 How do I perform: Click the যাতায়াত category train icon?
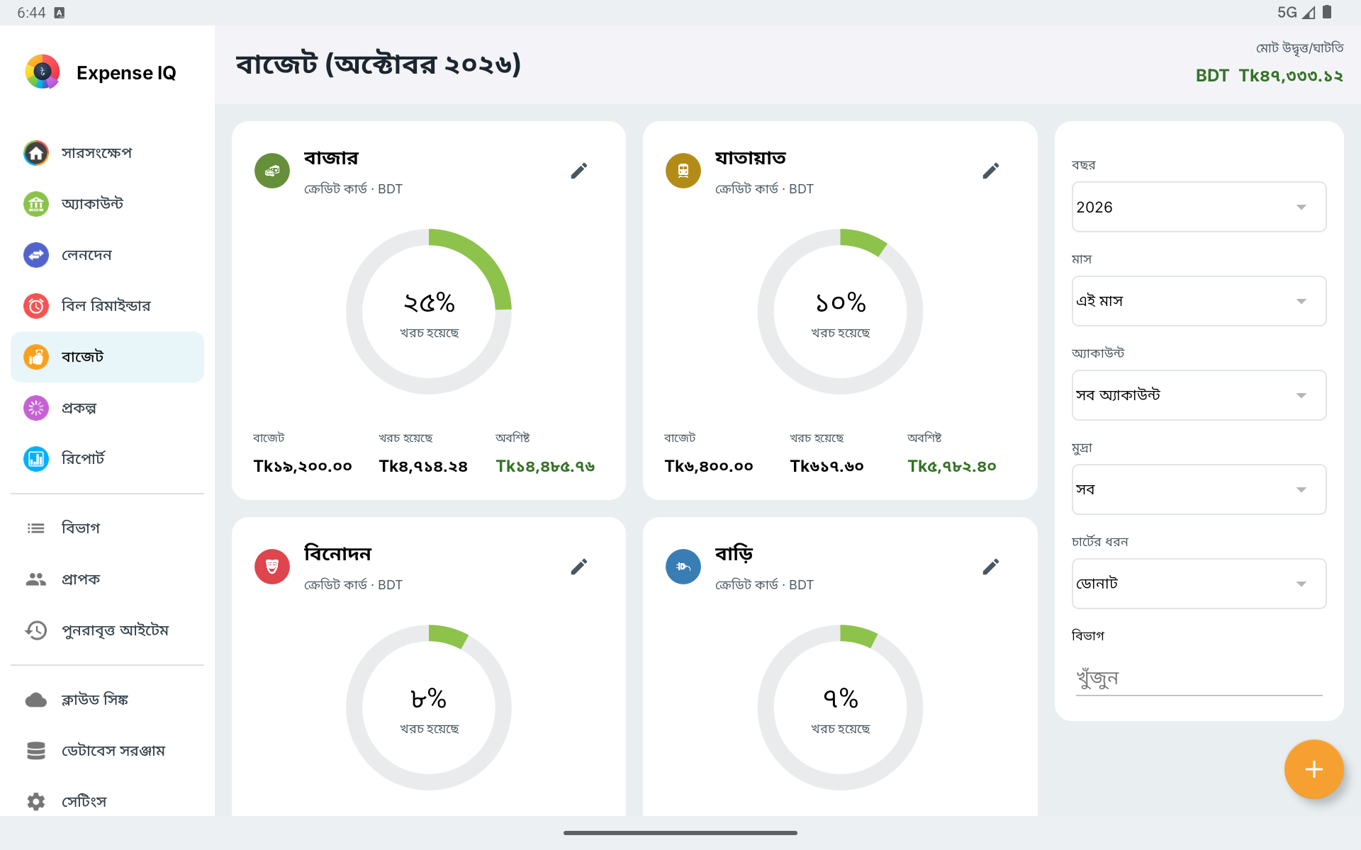(x=683, y=171)
